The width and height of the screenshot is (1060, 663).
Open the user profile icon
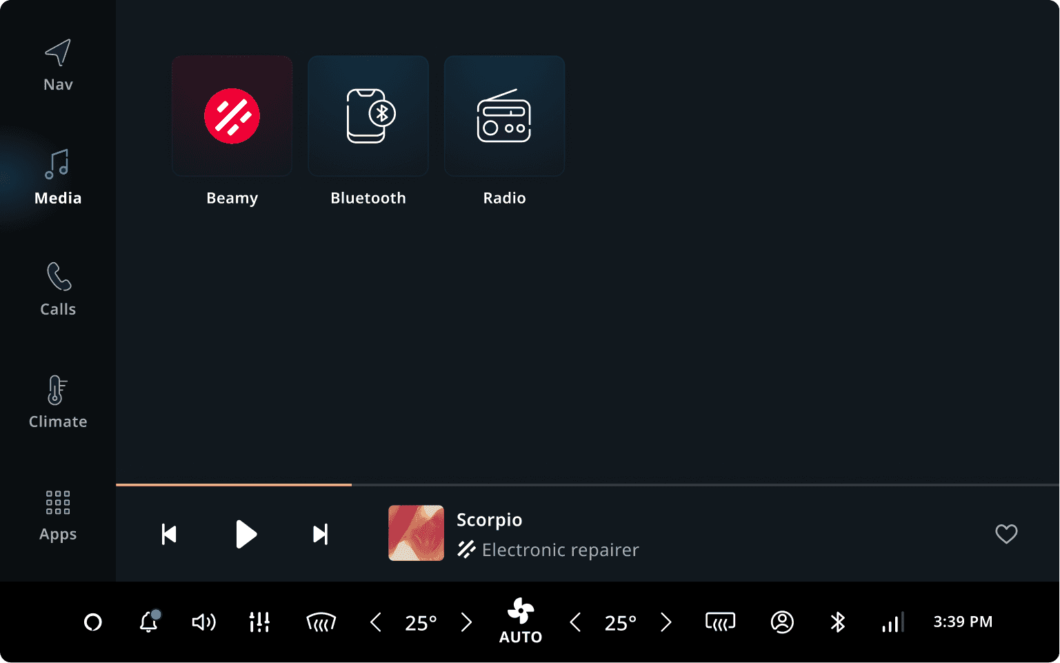pos(782,622)
